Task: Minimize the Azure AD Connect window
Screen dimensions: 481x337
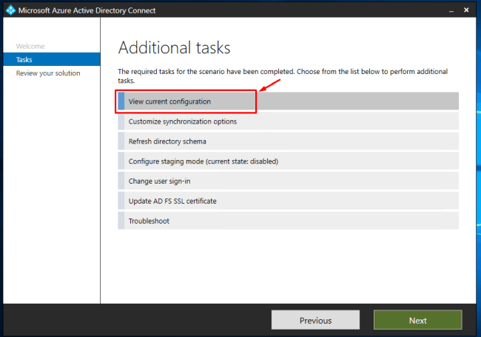Action: 451,11
